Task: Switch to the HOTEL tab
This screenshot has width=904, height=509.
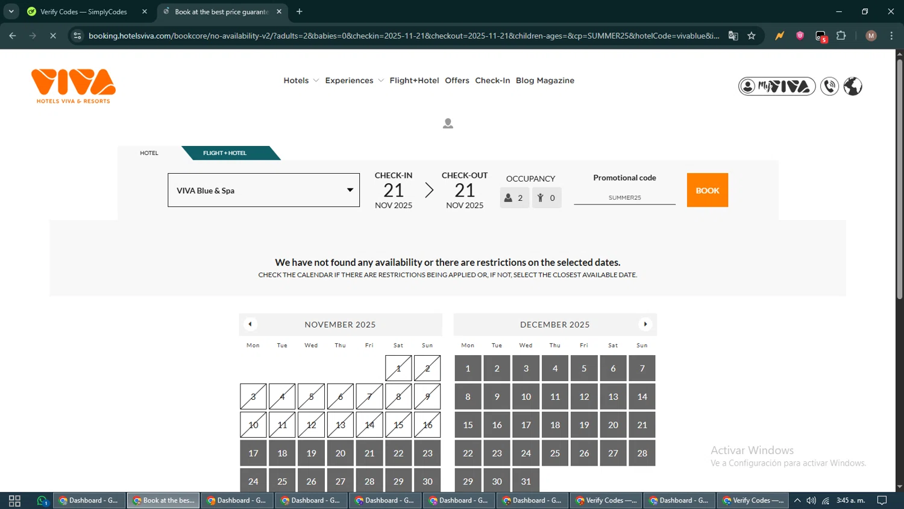Action: (149, 153)
